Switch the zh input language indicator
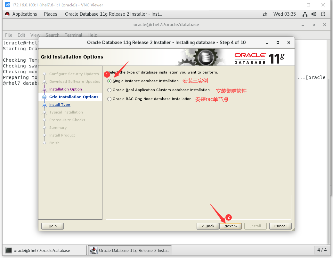The height and width of the screenshot is (258, 333). pyautogui.click(x=265, y=14)
